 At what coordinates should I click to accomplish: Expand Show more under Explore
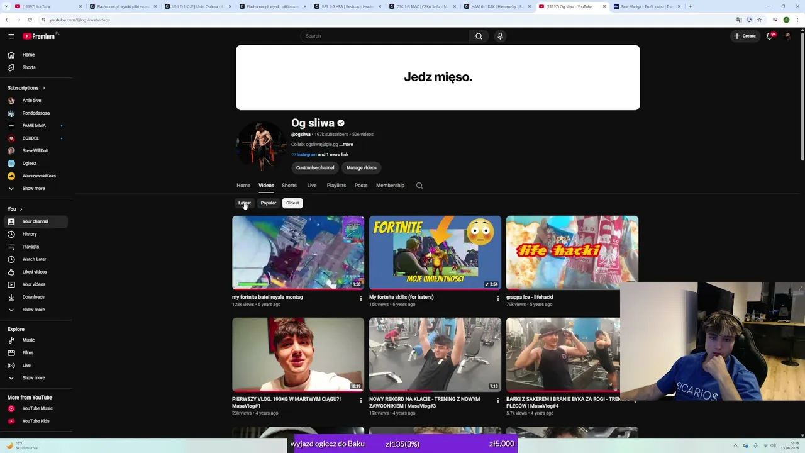pyautogui.click(x=35, y=378)
